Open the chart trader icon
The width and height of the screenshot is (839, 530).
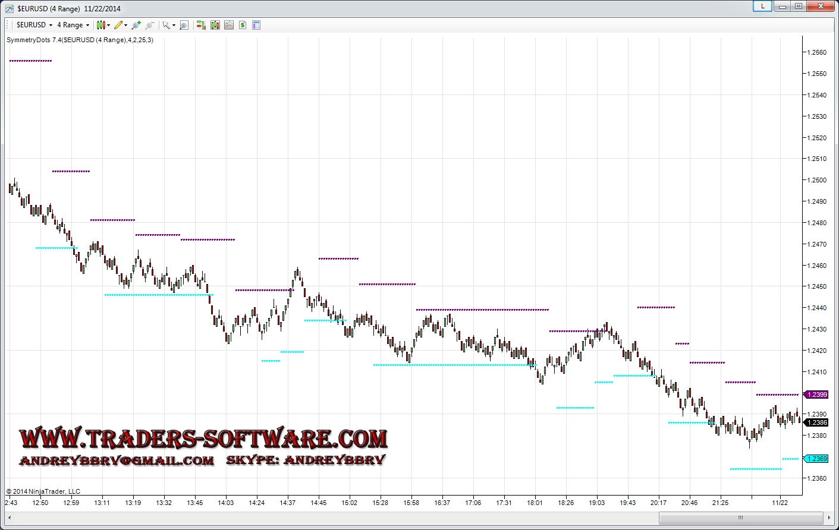pos(201,25)
